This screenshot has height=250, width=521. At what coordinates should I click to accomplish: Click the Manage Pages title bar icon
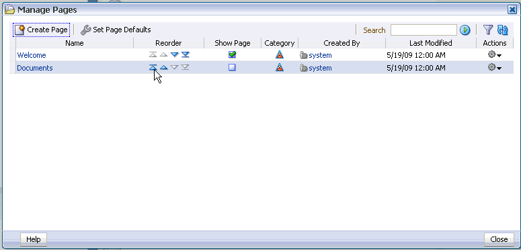coord(9,9)
